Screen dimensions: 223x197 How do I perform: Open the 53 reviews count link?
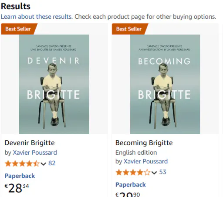[x=162, y=172]
